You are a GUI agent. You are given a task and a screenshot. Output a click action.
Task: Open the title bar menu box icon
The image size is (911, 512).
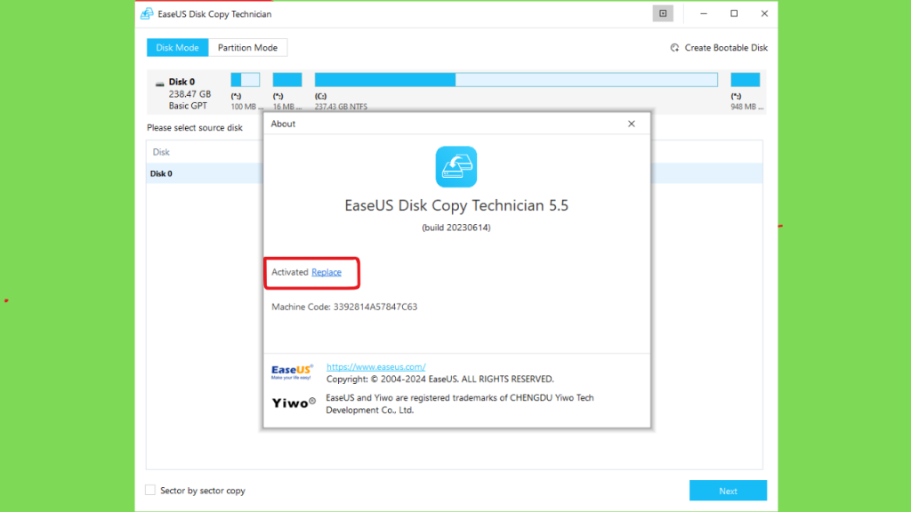pos(663,13)
